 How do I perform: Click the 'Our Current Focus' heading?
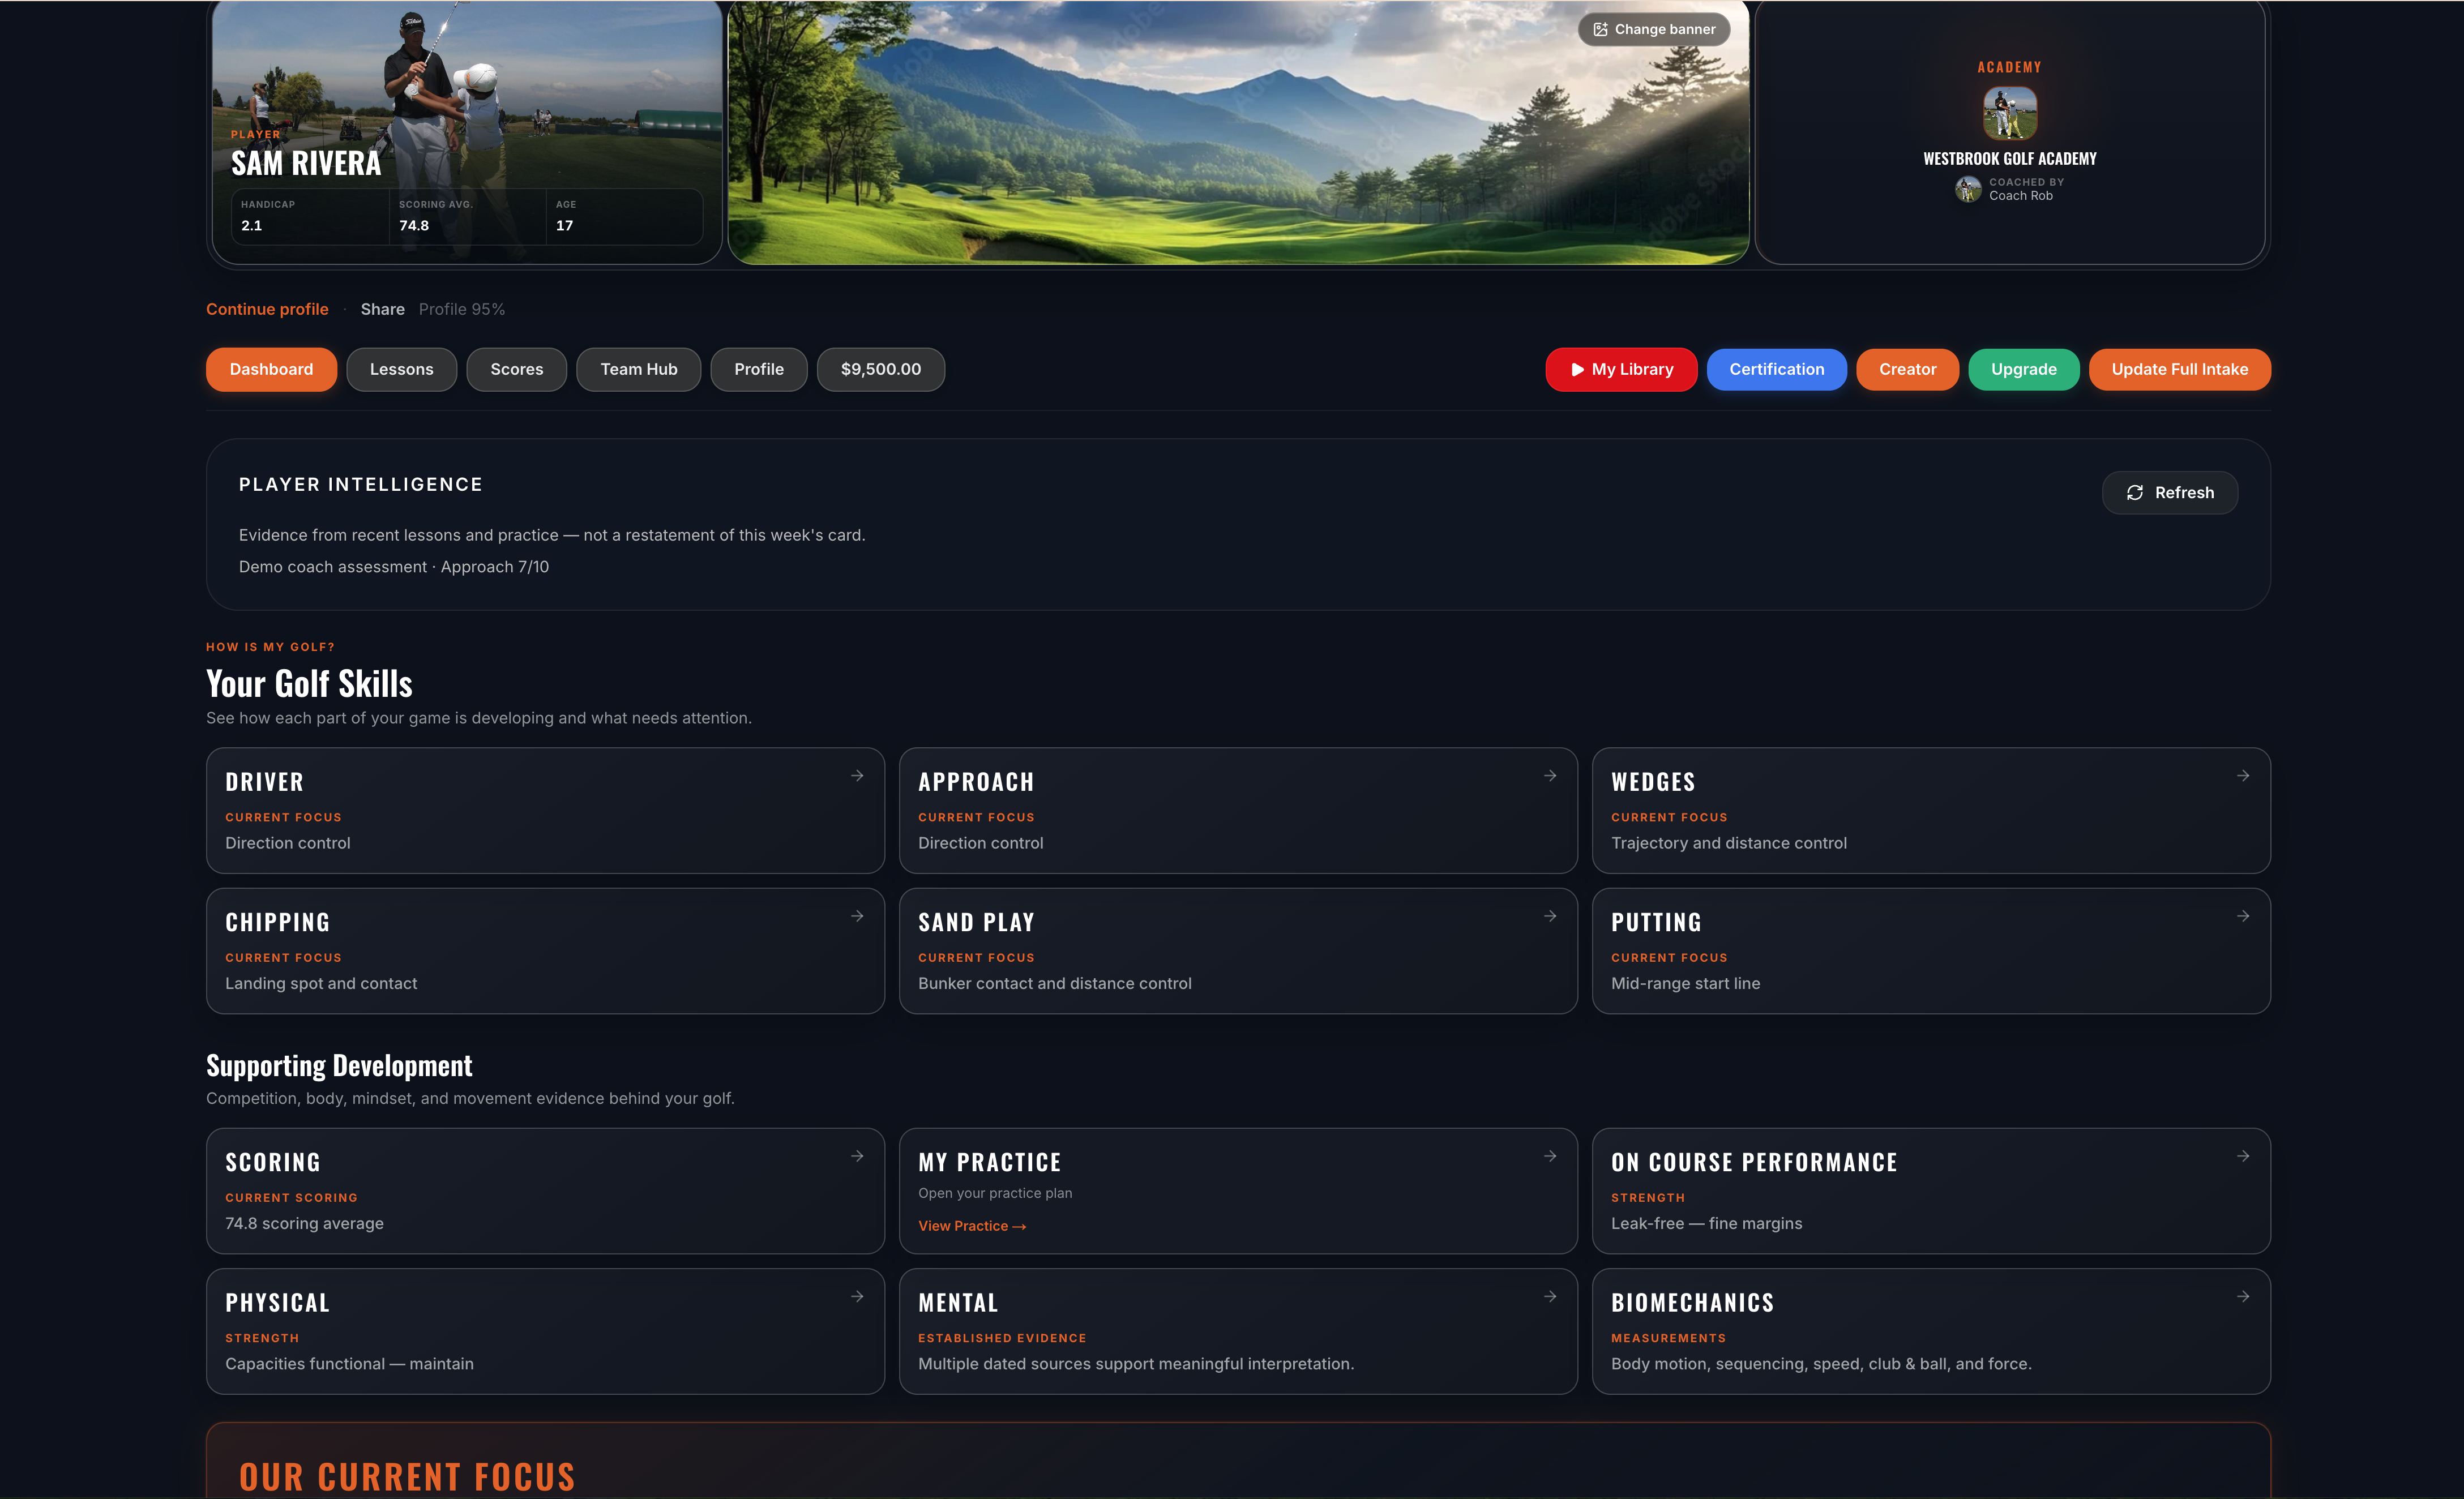click(407, 1476)
